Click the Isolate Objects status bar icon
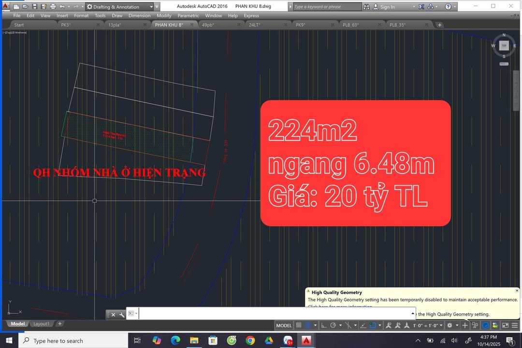 pos(475,325)
